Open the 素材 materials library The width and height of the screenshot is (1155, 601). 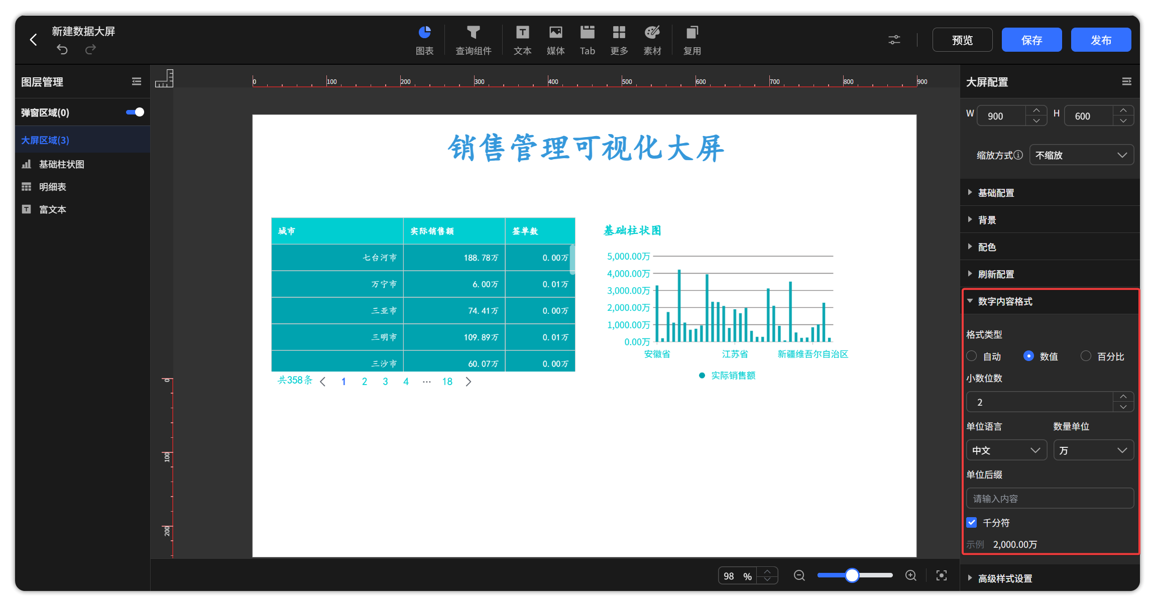point(652,40)
